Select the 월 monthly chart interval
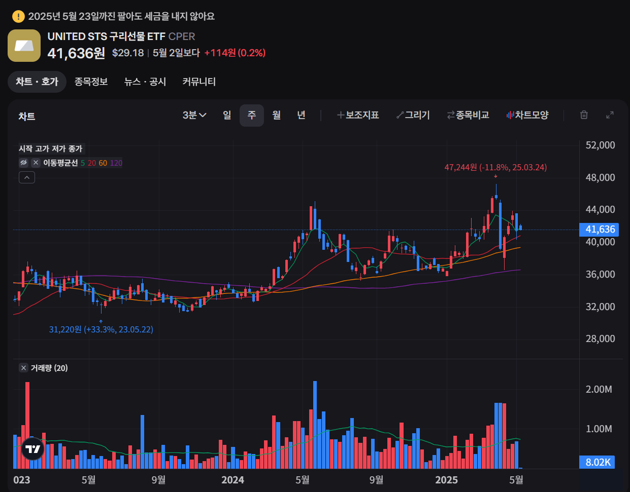630x492 pixels. pos(277,115)
